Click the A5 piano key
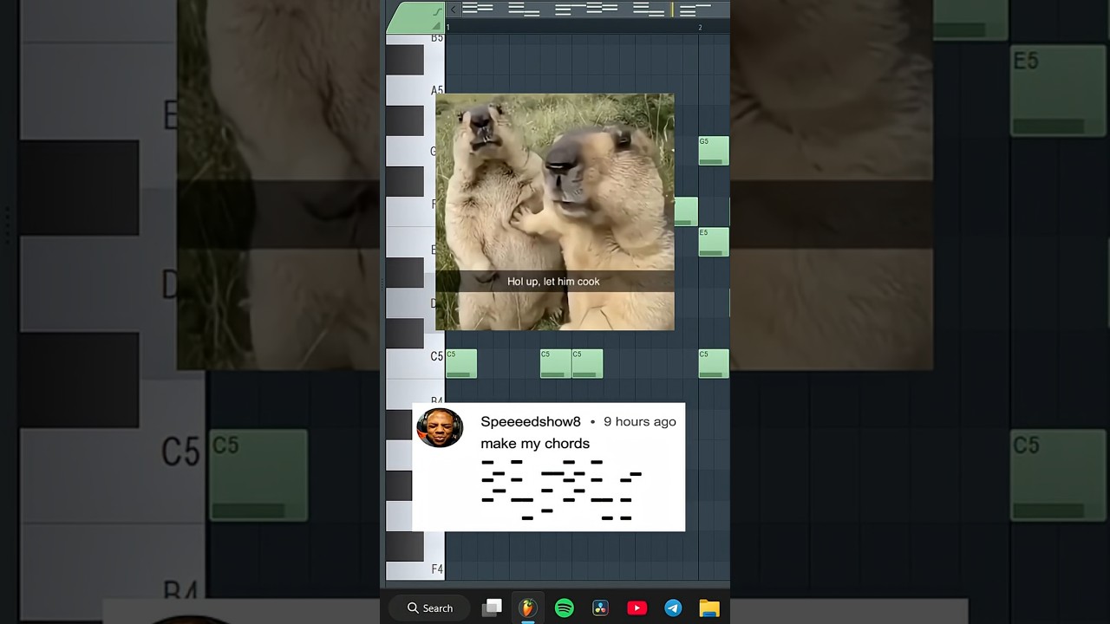The width and height of the screenshot is (1110, 624). 415,90
